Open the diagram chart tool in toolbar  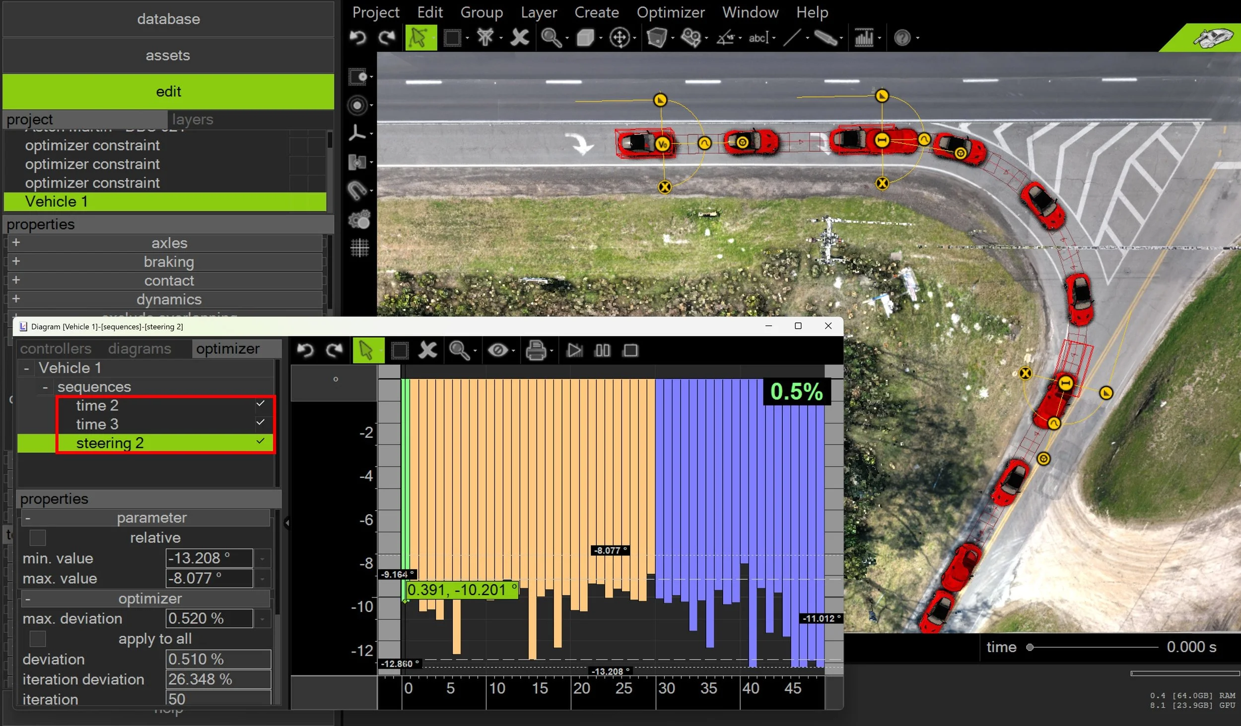(x=864, y=38)
